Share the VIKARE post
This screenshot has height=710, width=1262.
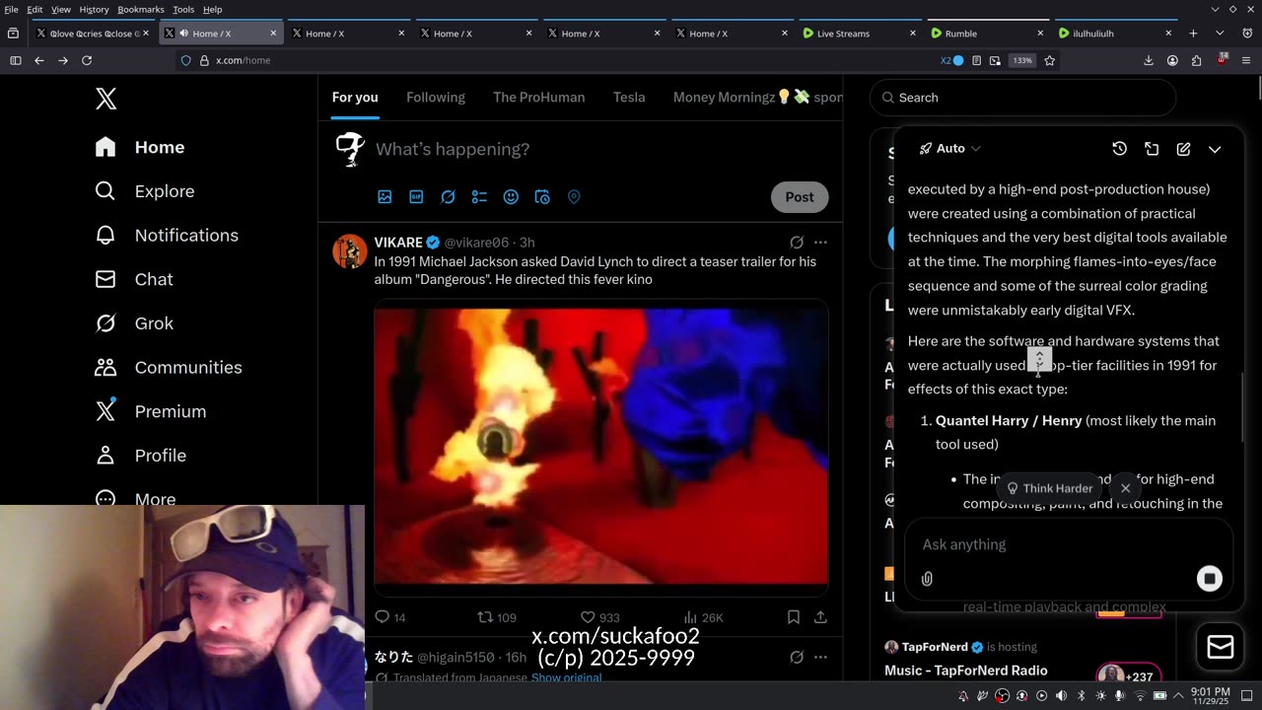click(x=820, y=617)
